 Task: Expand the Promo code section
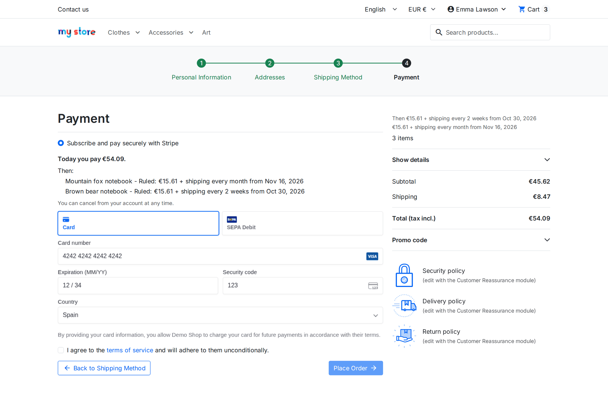(x=471, y=240)
